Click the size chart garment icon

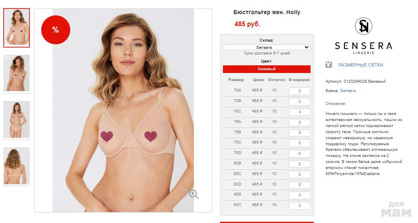(x=329, y=65)
